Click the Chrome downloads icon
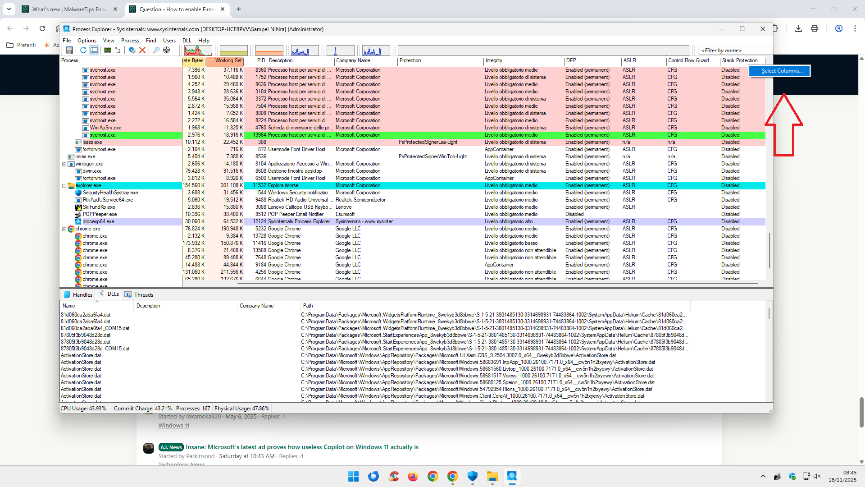 pos(798,28)
